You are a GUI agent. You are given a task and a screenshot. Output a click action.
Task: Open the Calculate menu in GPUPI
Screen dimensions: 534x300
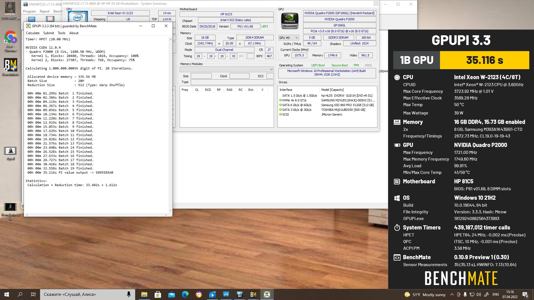click(x=33, y=33)
